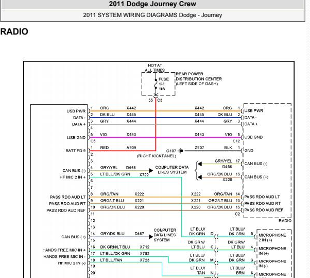
Task: Click the 'DK GRN/LT BLU' label at pin 16
Action: (115, 247)
